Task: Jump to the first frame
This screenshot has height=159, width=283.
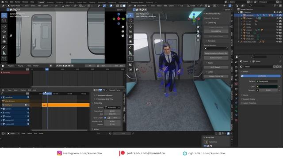Action: click(x=57, y=66)
